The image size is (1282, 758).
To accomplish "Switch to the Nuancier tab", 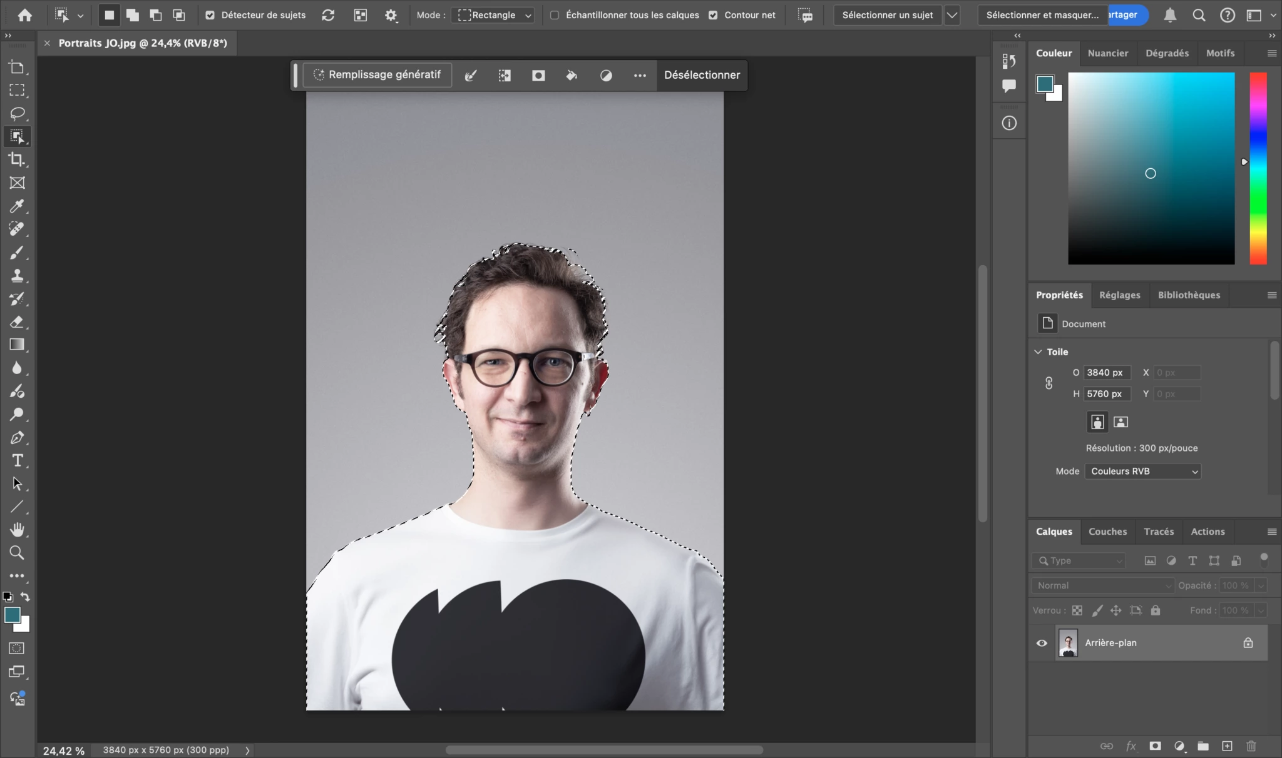I will [x=1108, y=53].
